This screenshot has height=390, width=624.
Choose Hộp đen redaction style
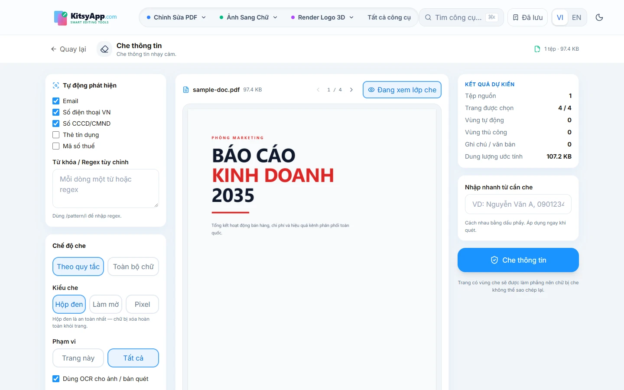(69, 304)
